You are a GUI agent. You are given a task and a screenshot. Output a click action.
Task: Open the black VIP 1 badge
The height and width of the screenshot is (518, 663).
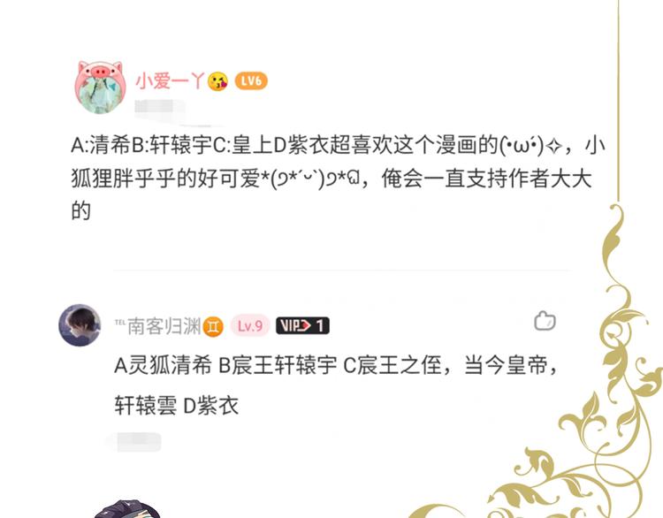coord(302,325)
